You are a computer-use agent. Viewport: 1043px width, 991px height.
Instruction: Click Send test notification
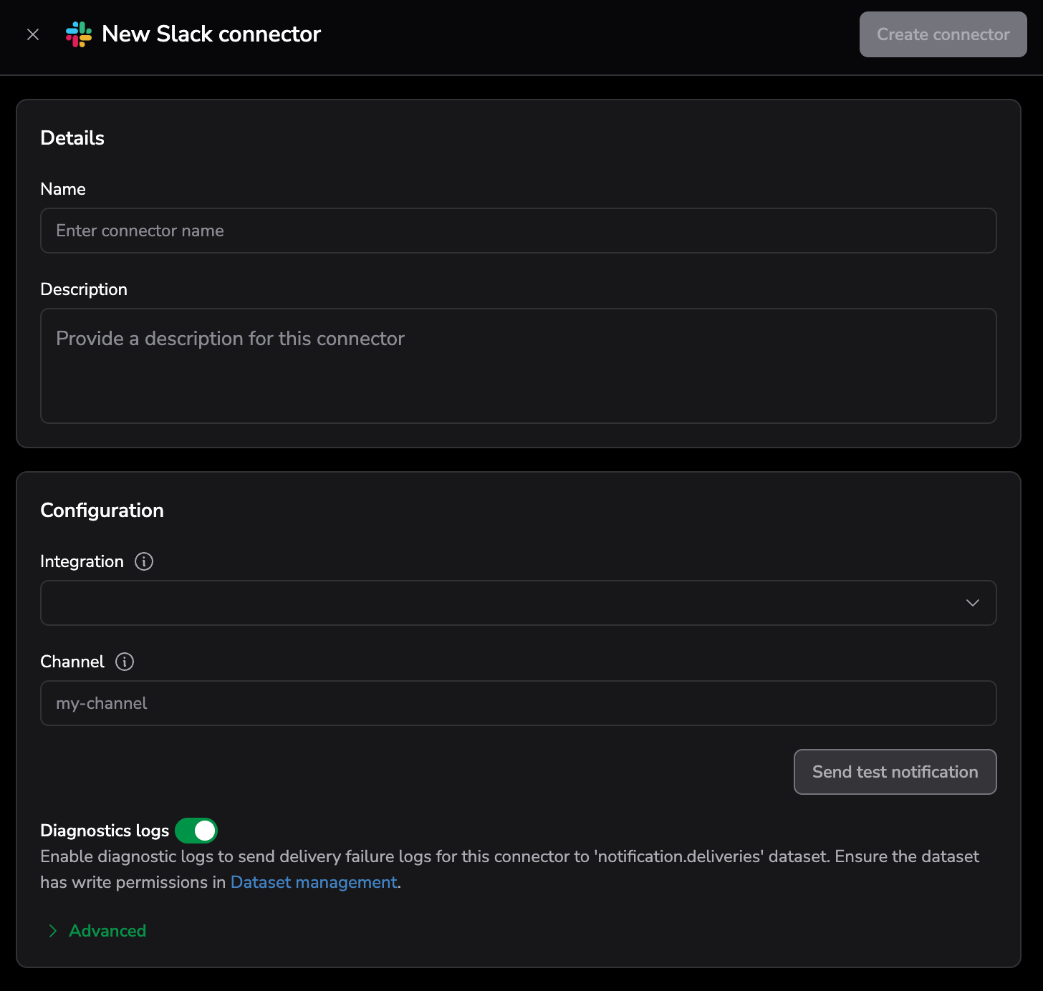[895, 772]
